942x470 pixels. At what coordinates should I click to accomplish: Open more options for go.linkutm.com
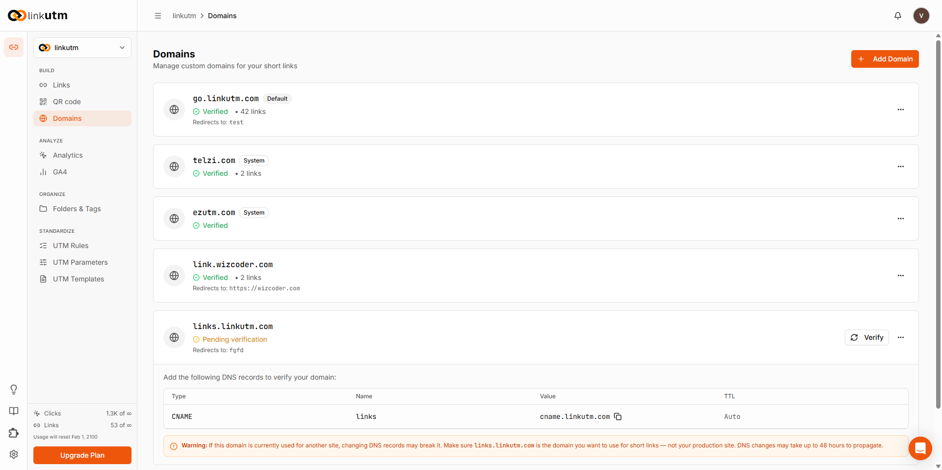(901, 110)
